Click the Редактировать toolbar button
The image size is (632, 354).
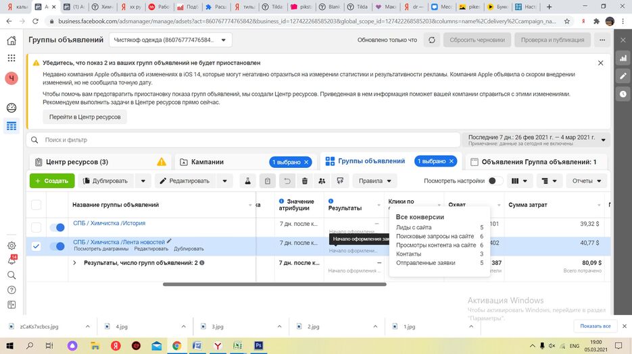[x=186, y=181]
